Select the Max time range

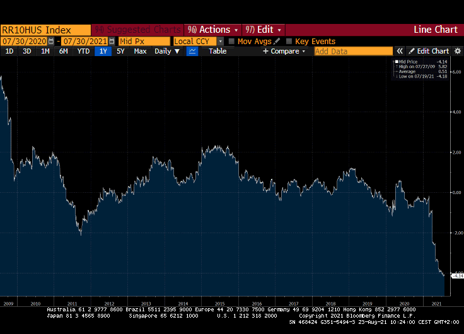(140, 51)
